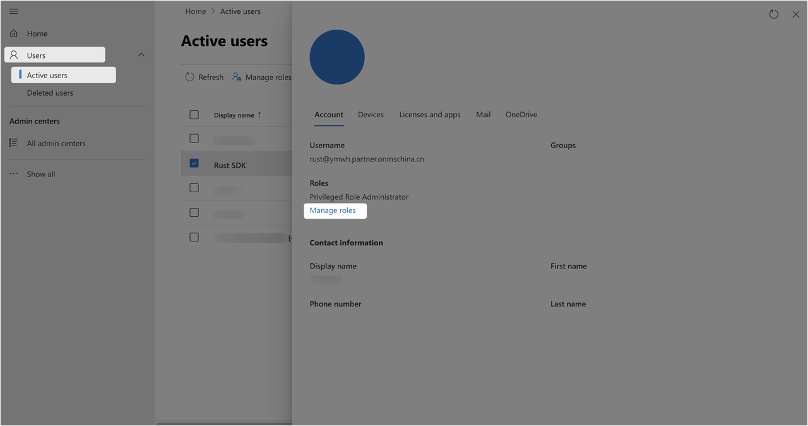Check the checkbox of the first listed user

point(194,138)
